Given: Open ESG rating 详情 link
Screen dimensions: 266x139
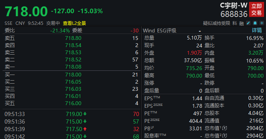Looking at the screenshot, I should (x=257, y=31).
